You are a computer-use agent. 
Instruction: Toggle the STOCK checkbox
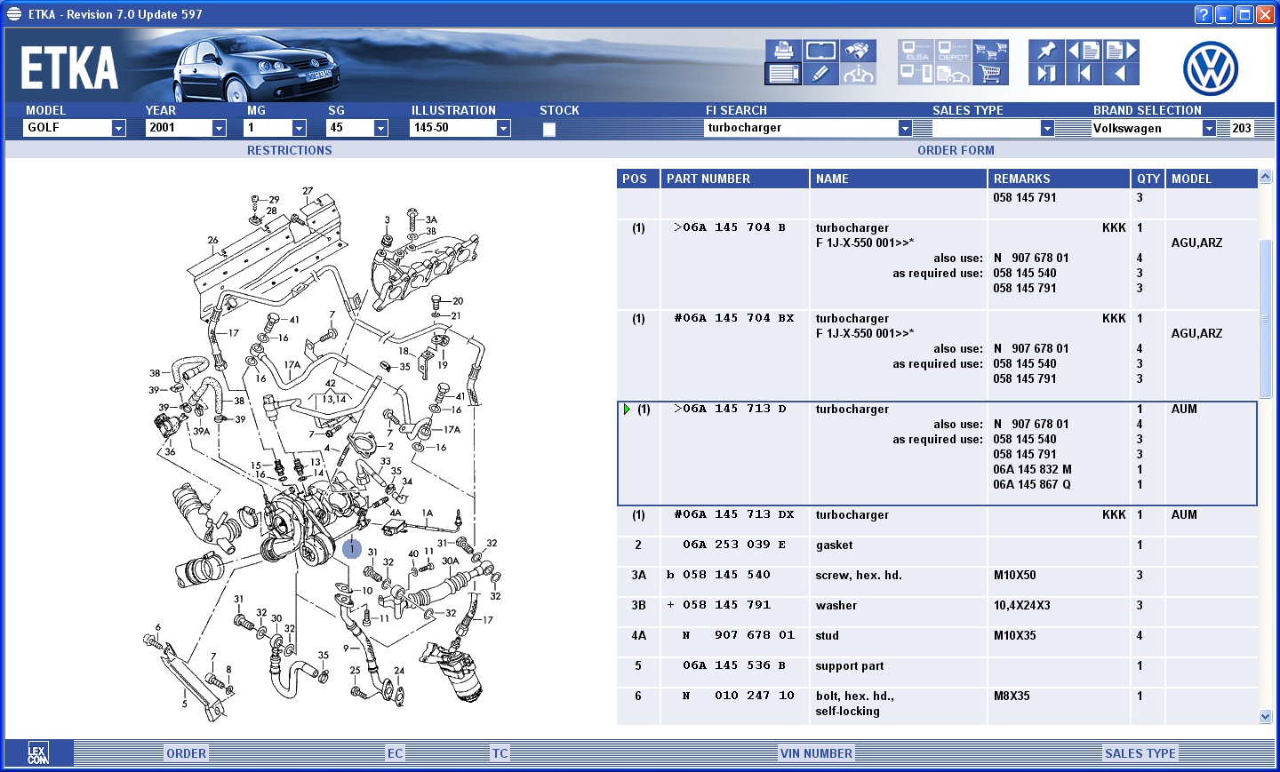(549, 129)
